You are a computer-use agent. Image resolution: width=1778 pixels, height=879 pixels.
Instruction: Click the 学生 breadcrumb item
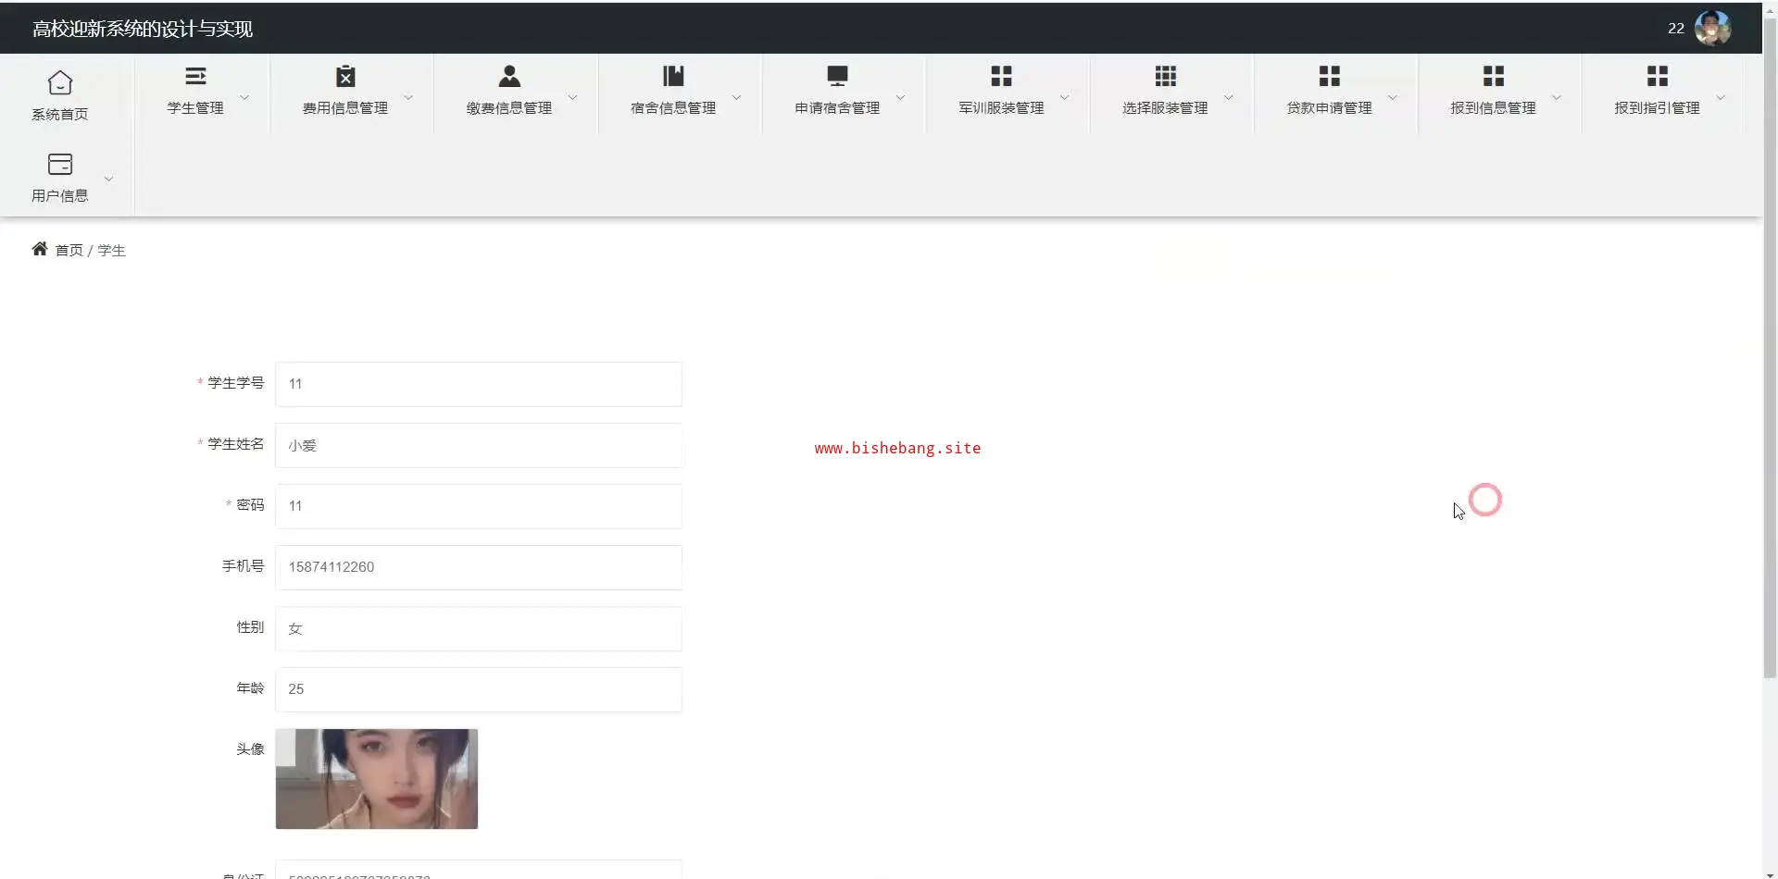click(x=111, y=251)
